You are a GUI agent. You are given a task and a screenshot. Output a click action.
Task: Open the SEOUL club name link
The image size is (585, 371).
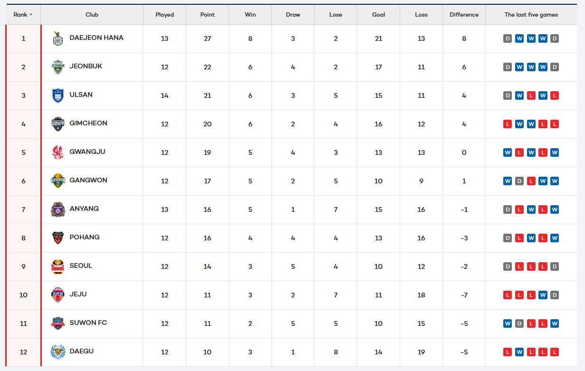click(81, 266)
